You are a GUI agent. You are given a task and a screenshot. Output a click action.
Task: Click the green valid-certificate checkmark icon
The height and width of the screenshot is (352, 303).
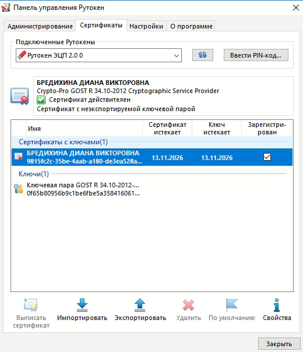[x=41, y=100]
